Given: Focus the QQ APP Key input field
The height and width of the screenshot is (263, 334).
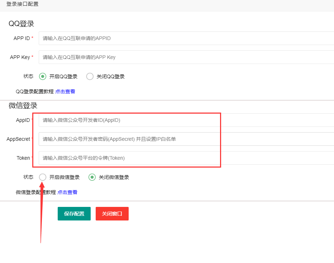Looking at the screenshot, I should point(186,57).
